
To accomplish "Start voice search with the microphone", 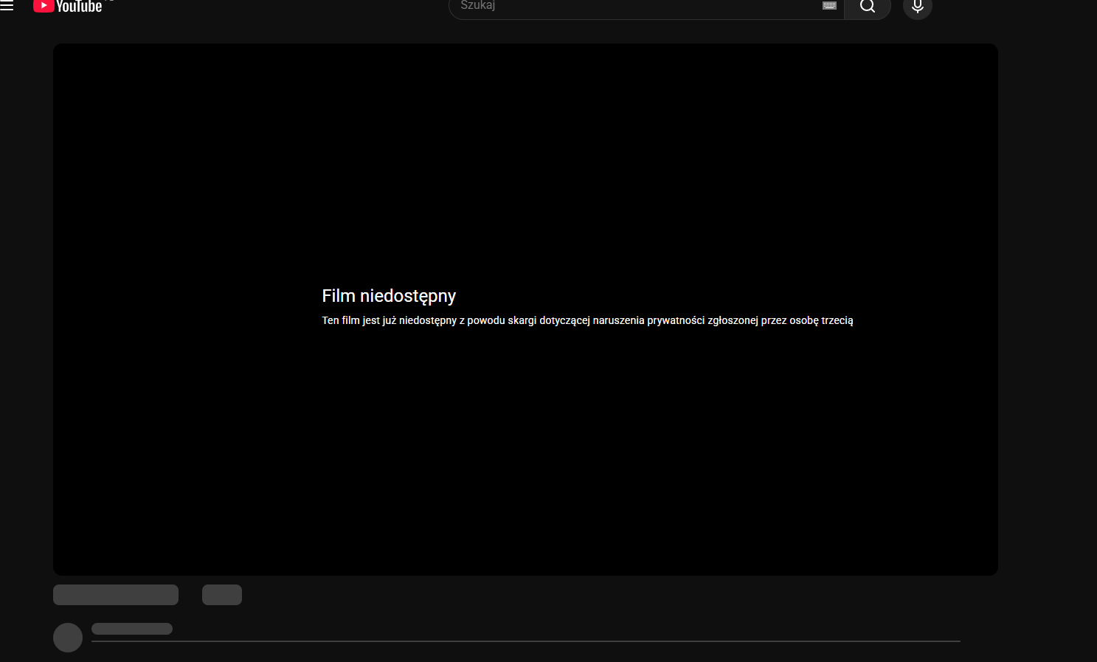I will [917, 7].
